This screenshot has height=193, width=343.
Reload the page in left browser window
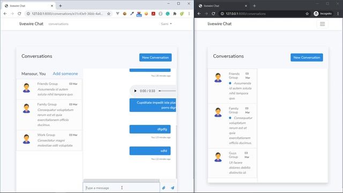[19, 13]
